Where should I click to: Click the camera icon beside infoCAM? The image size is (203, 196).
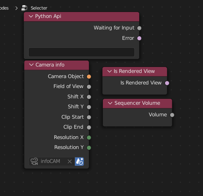[x=34, y=161]
